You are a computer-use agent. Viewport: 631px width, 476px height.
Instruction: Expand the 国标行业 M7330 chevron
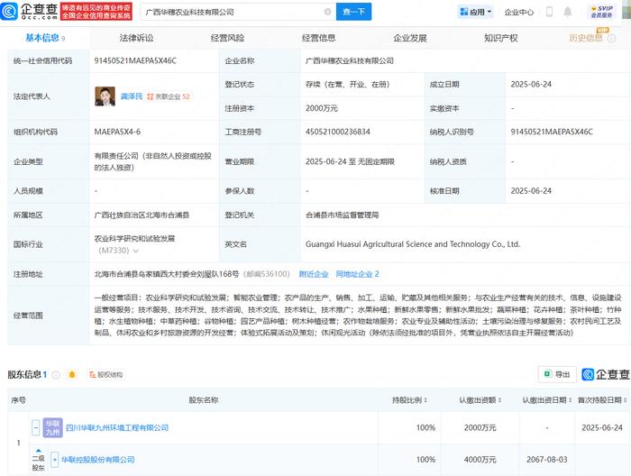pyautogui.click(x=135, y=251)
